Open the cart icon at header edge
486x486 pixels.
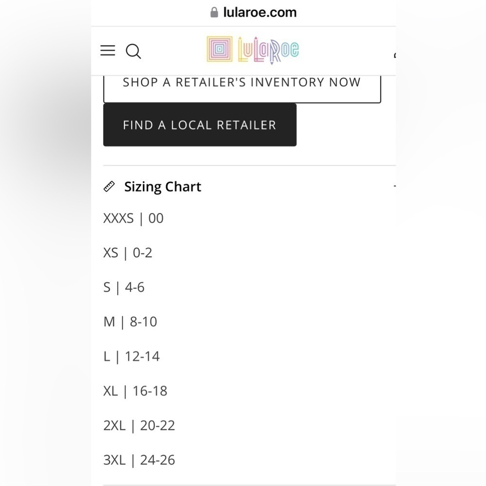pos(395,55)
